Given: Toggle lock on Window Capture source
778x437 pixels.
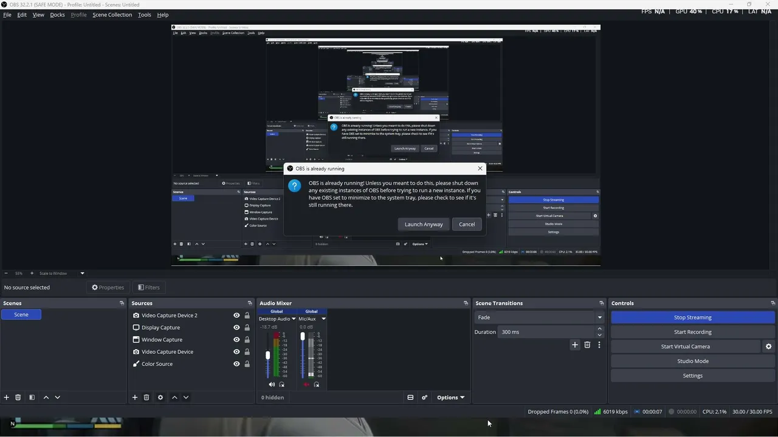Looking at the screenshot, I should pyautogui.click(x=247, y=340).
